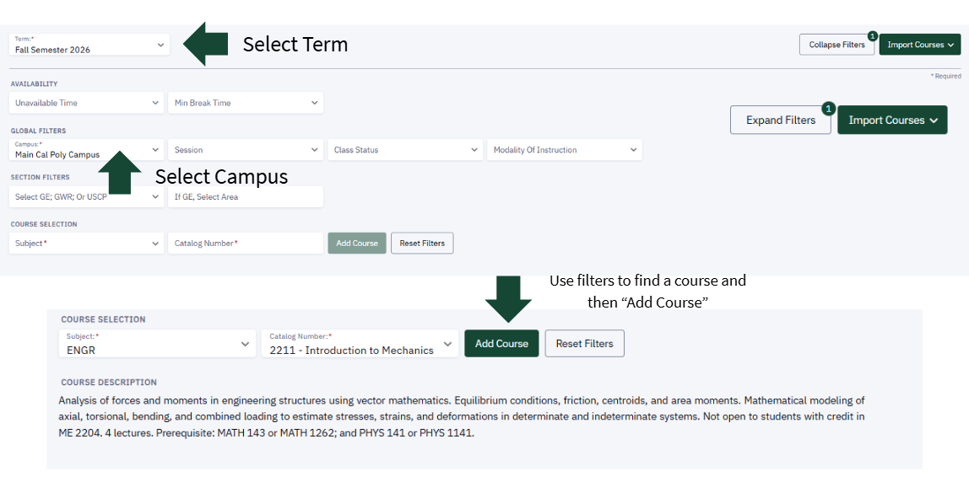
Task: Click the small Collapse Filters button
Action: point(836,45)
